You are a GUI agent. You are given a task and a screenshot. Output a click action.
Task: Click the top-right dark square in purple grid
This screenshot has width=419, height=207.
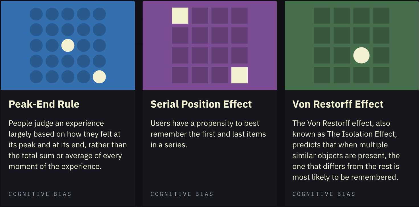click(239, 16)
